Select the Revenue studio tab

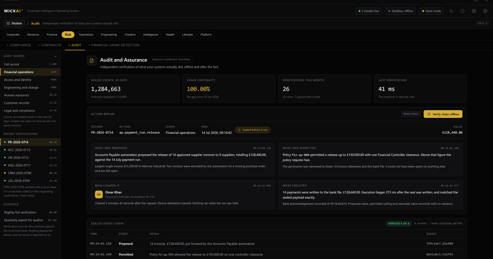(x=33, y=35)
